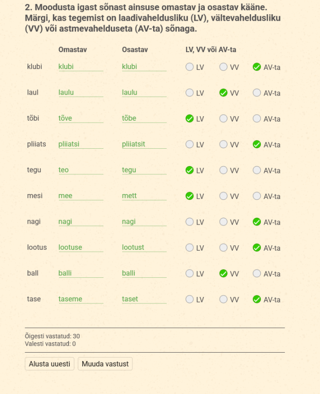
Task: Select VV radio for klubi row
Action: click(x=224, y=67)
